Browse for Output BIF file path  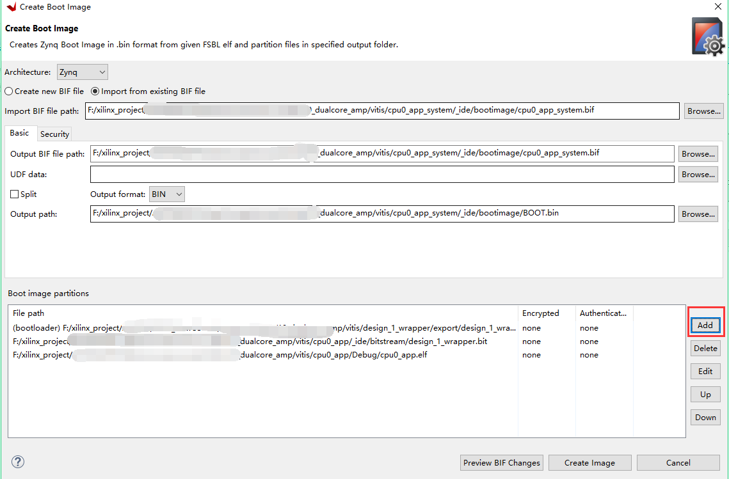(x=698, y=153)
